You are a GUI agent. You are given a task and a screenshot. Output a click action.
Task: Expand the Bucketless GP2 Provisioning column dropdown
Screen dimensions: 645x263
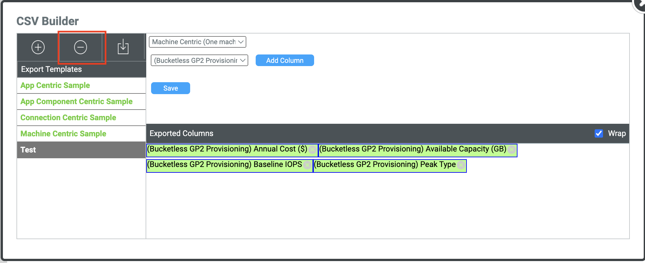point(199,61)
